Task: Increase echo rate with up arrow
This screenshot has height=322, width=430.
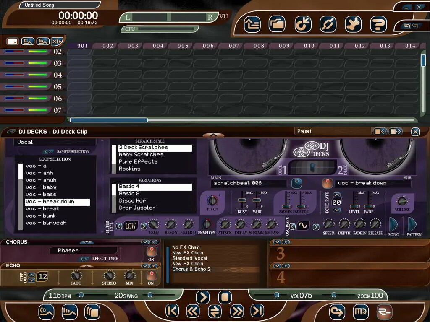Action: click(x=337, y=195)
